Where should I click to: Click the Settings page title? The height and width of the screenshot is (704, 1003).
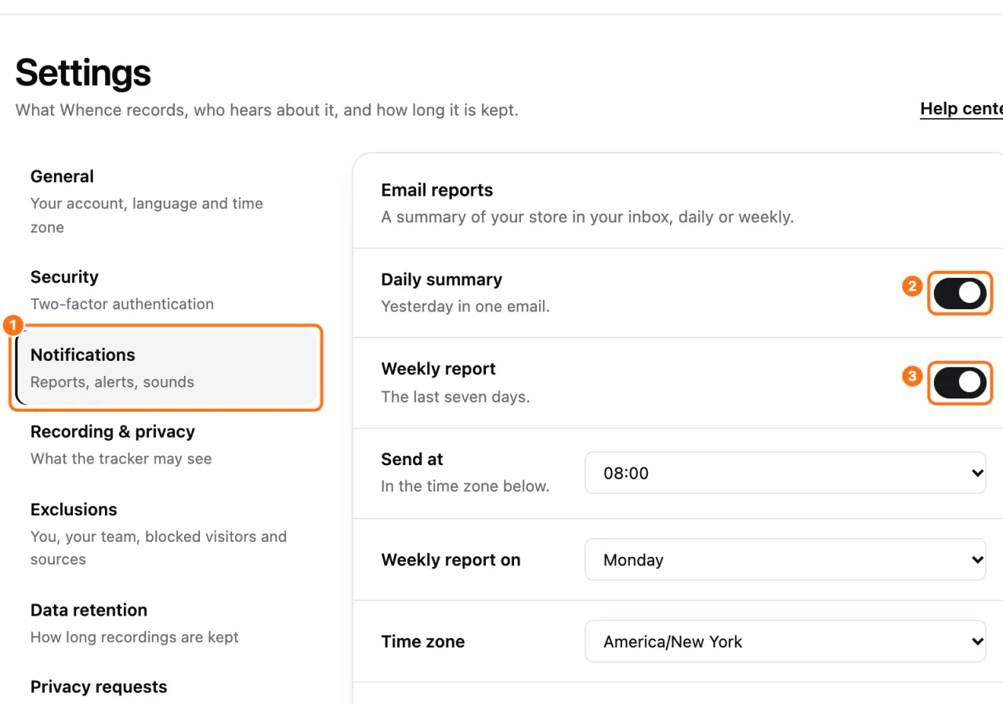(83, 73)
